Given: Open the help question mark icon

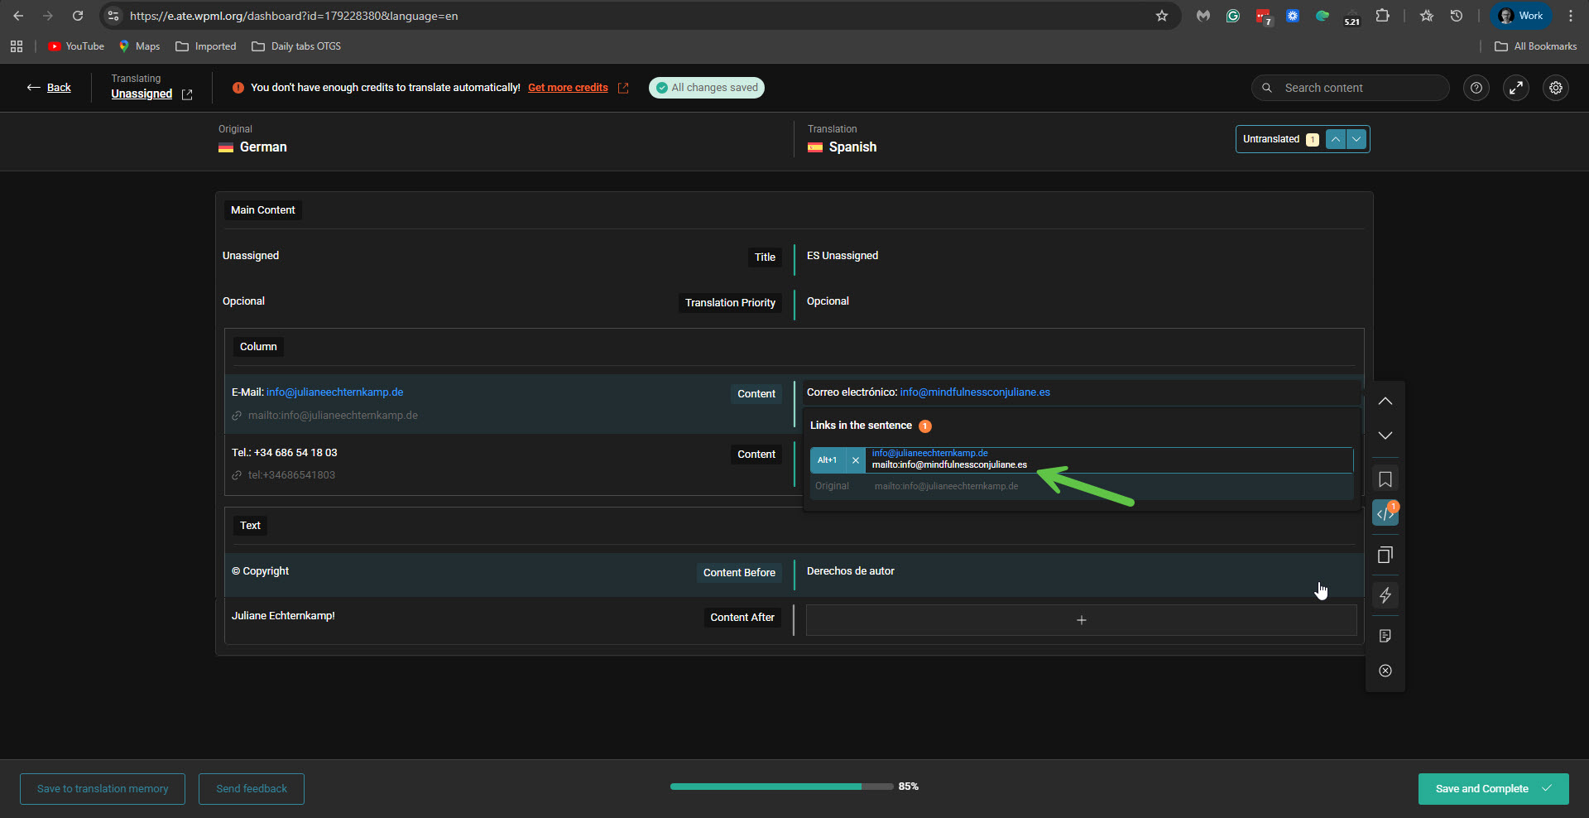Looking at the screenshot, I should point(1476,88).
